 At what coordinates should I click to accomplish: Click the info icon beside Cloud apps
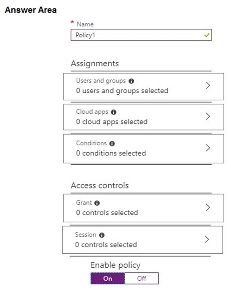tap(114, 112)
